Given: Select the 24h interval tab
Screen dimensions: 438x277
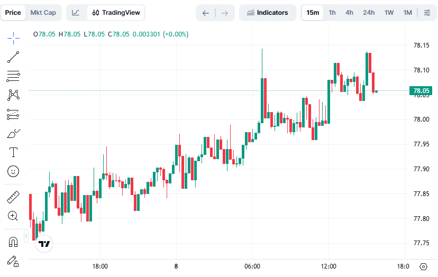Looking at the screenshot, I should pos(369,13).
